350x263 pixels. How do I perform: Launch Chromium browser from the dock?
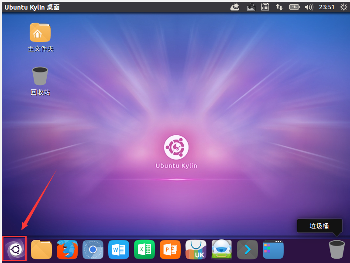93,249
